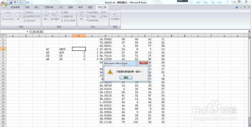The image size is (251, 127).
Task: Click inside the formula bar input
Action: (146, 32)
